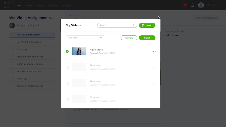Click the help icon beside Video Assignments
The width and height of the screenshot is (226, 127).
(53, 18)
